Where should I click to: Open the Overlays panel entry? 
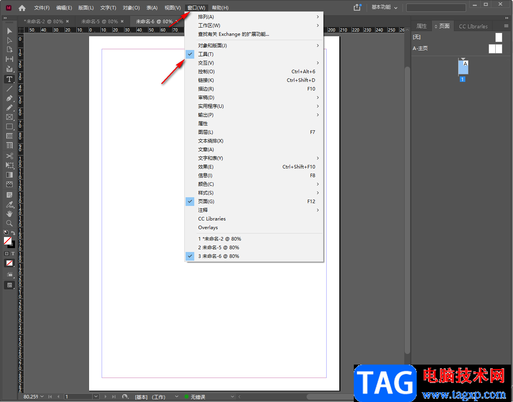point(254,228)
